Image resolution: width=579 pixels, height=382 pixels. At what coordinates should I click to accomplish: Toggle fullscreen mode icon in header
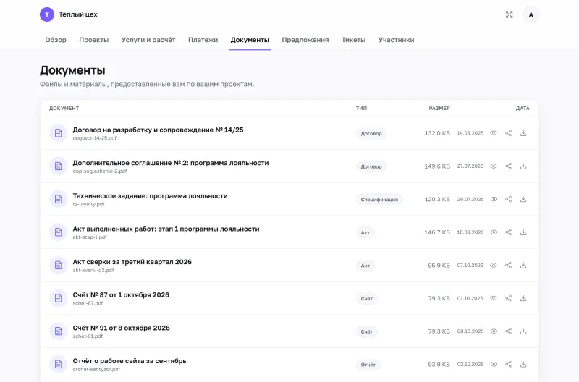pyautogui.click(x=510, y=14)
